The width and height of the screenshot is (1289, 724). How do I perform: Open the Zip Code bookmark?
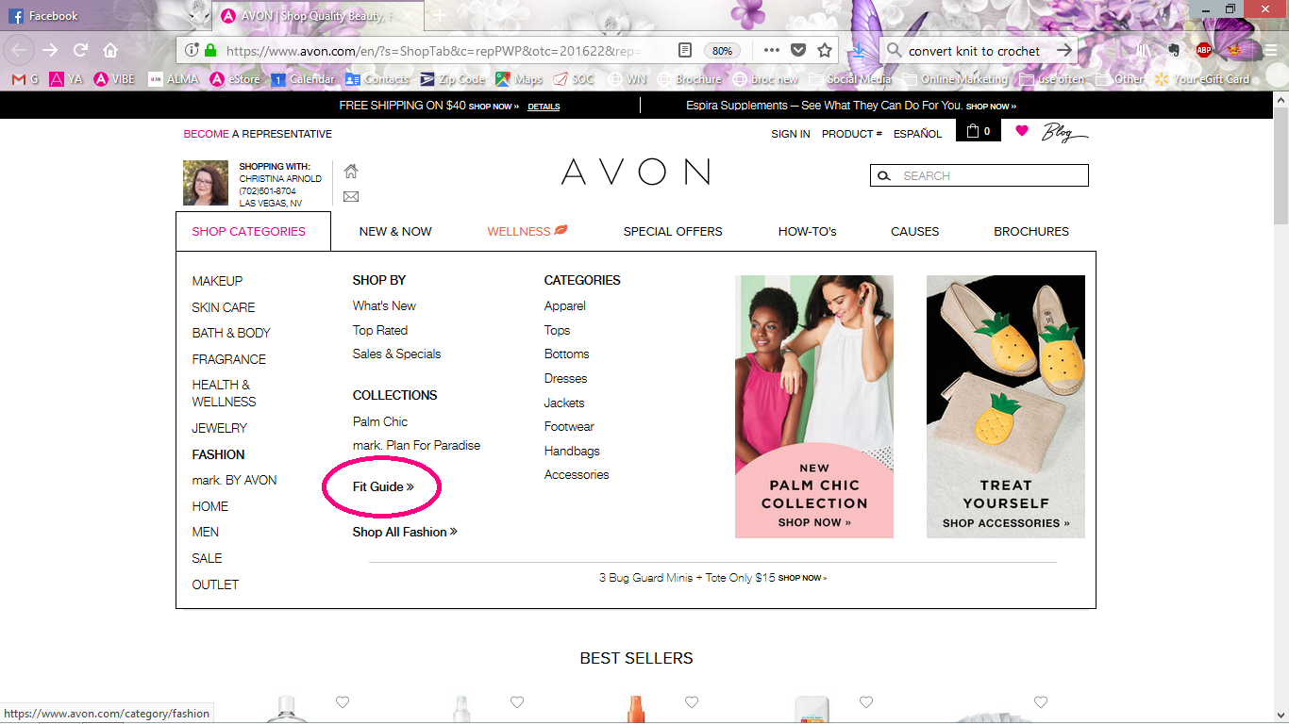coord(453,79)
